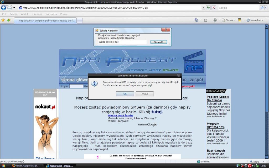The image size is (269, 168).
Task: Open the Pomoc menu
Action: pyautogui.click(x=64, y=14)
